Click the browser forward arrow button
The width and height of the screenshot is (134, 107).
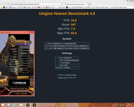click(6, 4)
